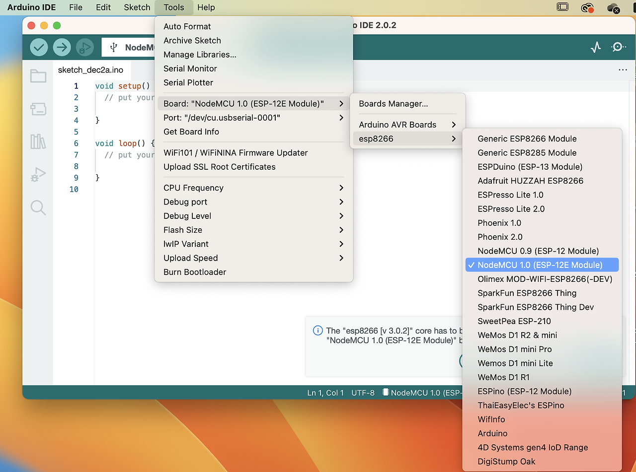Click the display mirroring icon in the menu bar
This screenshot has height=472, width=636.
coord(562,7)
